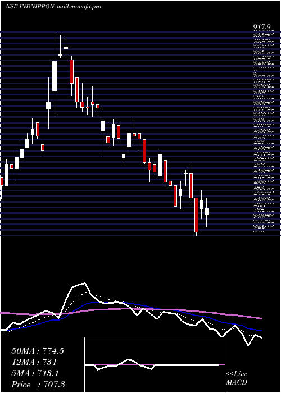
Task: Click the 917.9 top price label
Action: pyautogui.click(x=262, y=26)
